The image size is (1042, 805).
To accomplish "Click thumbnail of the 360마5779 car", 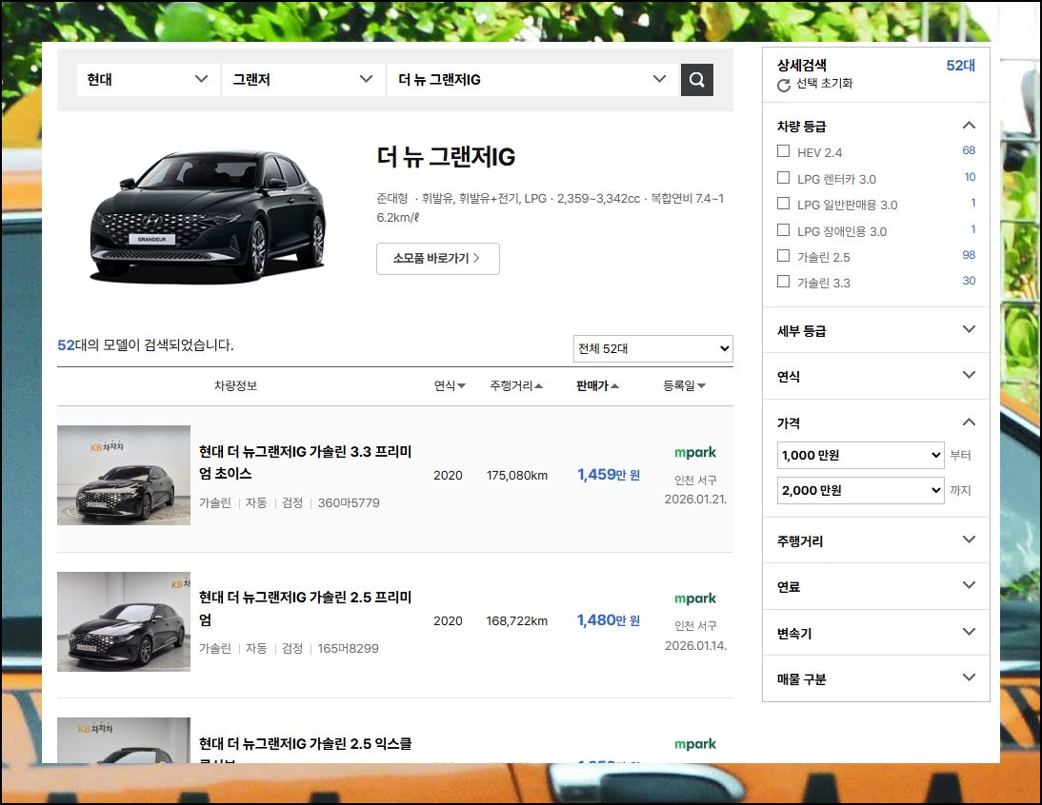I will [x=124, y=475].
